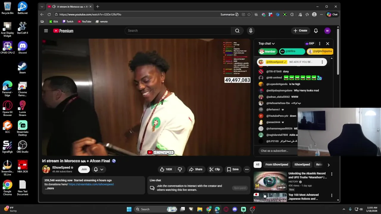
Task: Open the notification bell dropdown for IShowSpeed
Action: (99, 169)
